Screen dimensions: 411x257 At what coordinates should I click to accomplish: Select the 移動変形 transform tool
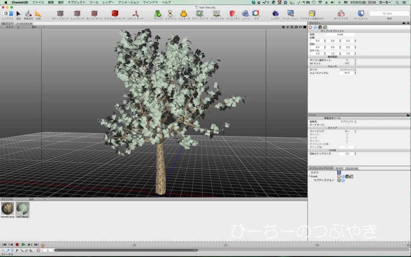tap(28, 14)
